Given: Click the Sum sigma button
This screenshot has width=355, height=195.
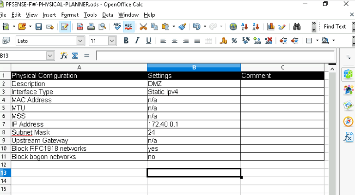Looking at the screenshot, I should point(75,55).
